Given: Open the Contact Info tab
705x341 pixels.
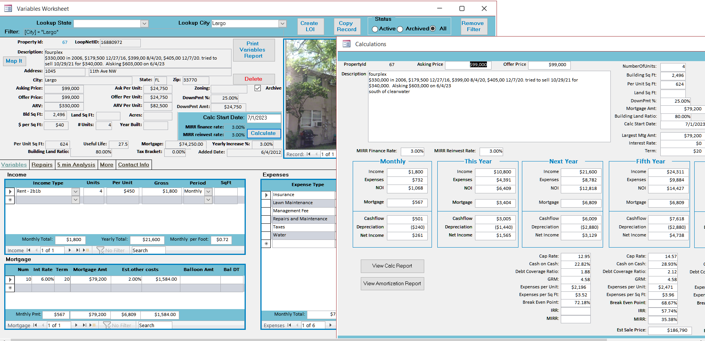Looking at the screenshot, I should tap(133, 165).
